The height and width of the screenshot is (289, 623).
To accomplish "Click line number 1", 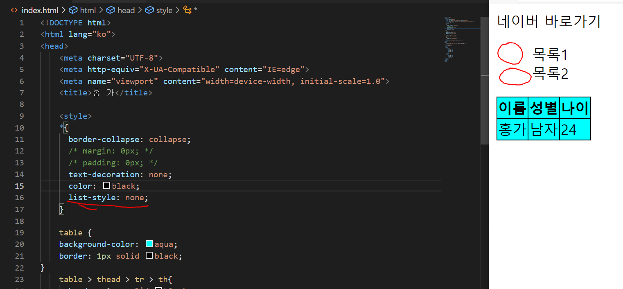I will [21, 23].
